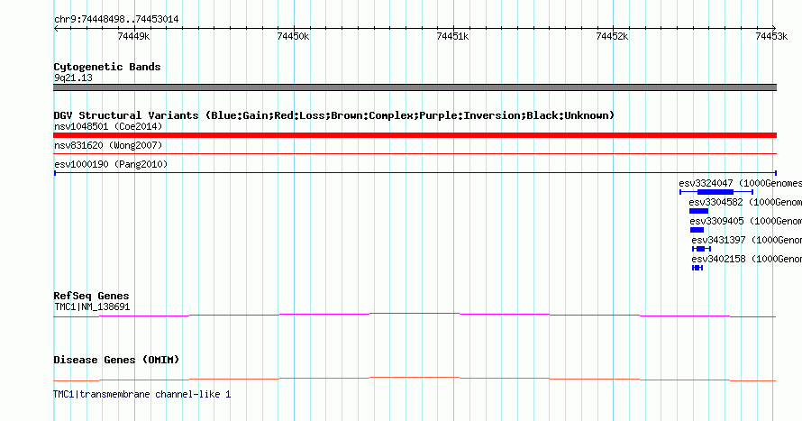Image resolution: width=802 pixels, height=421 pixels.
Task: Click the esv3304582 blue bar
Action: coord(698,211)
